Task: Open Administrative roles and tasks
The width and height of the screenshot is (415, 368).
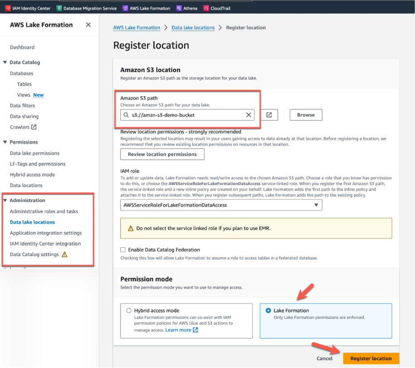Action: 44,211
